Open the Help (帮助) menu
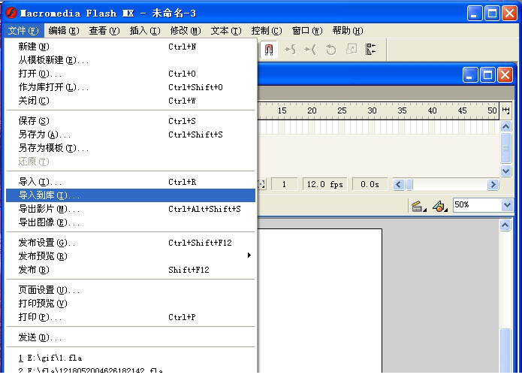Screen dimensions: 522x387 pyautogui.click(x=348, y=31)
